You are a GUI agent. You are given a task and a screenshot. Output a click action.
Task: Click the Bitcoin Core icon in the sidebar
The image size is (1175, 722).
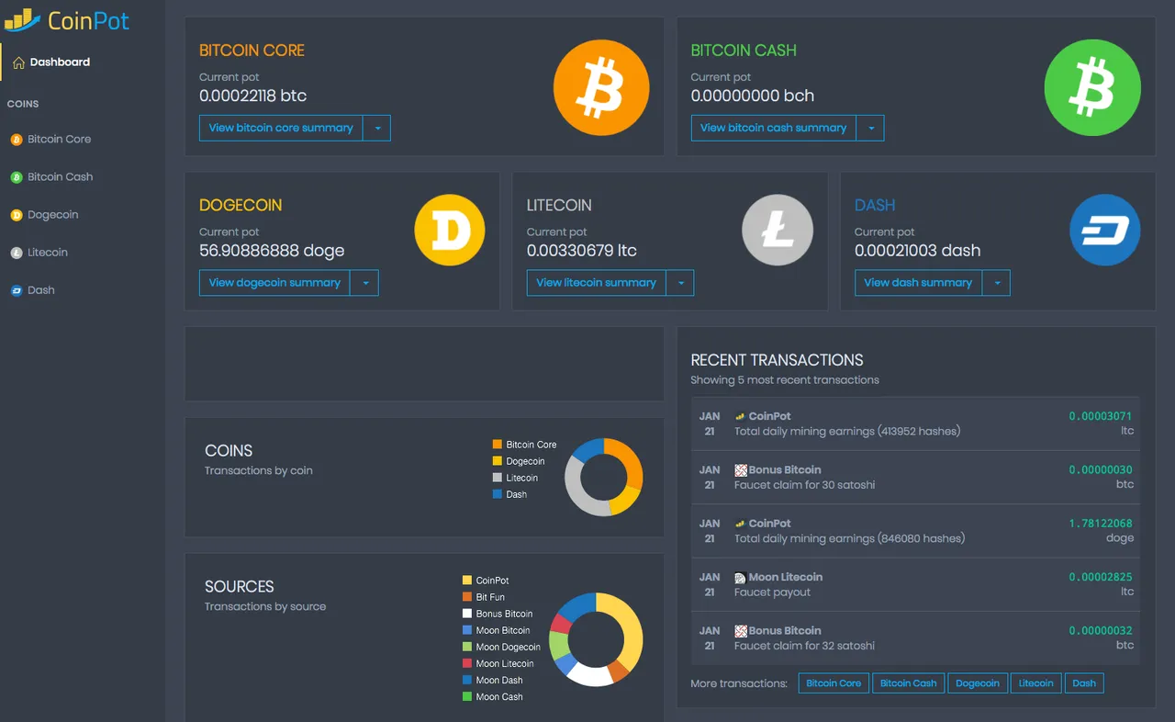[x=16, y=140]
